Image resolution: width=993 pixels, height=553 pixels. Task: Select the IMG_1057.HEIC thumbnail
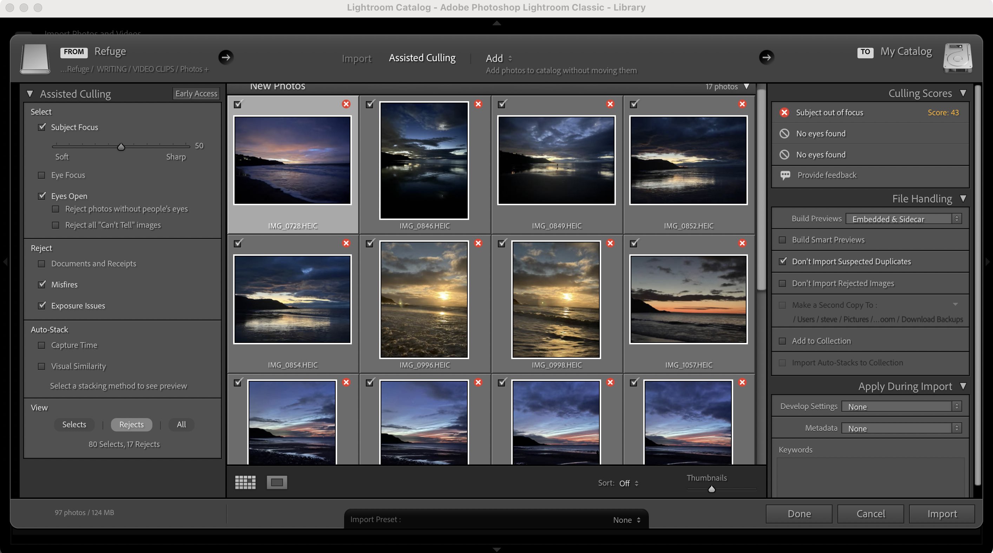coord(689,300)
